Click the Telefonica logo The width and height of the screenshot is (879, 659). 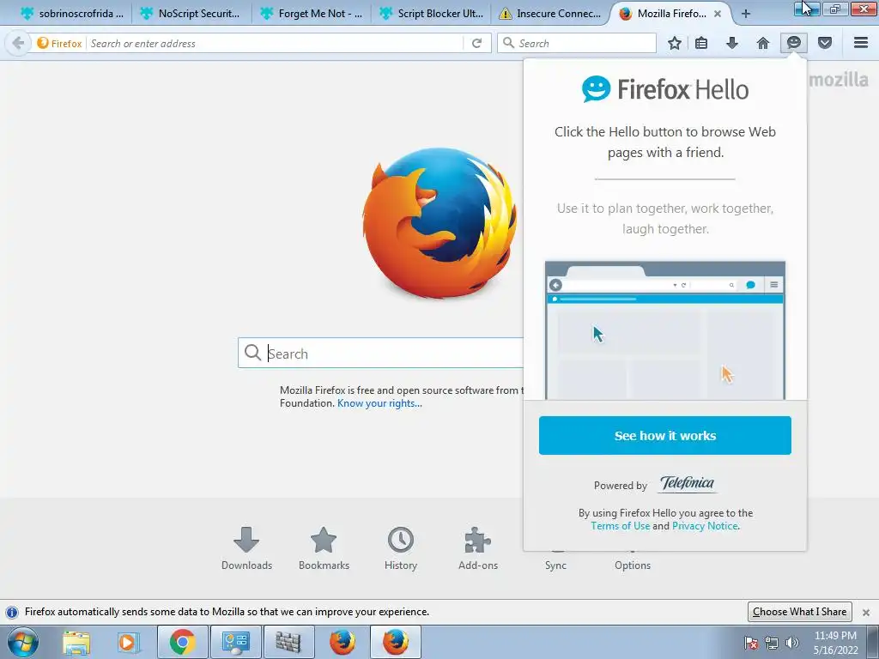[x=688, y=483]
